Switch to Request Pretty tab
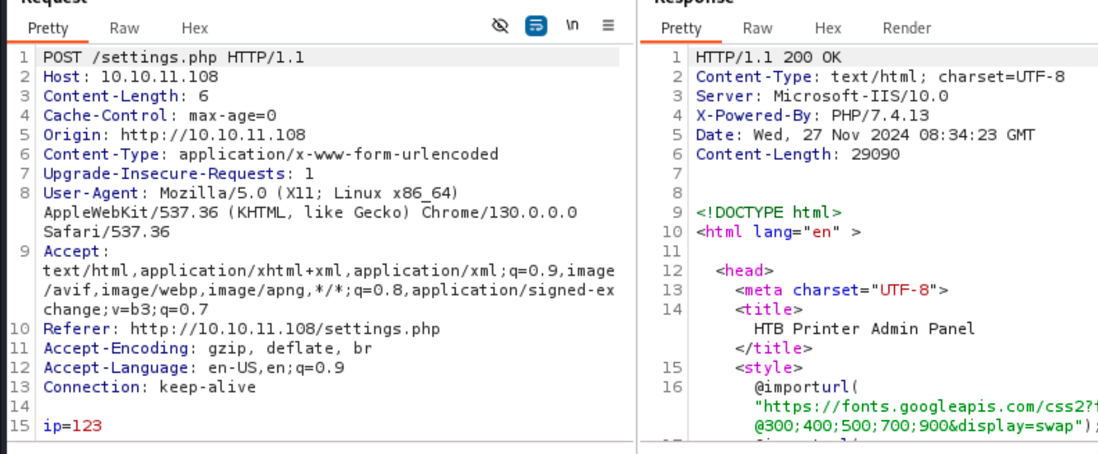 click(x=48, y=28)
